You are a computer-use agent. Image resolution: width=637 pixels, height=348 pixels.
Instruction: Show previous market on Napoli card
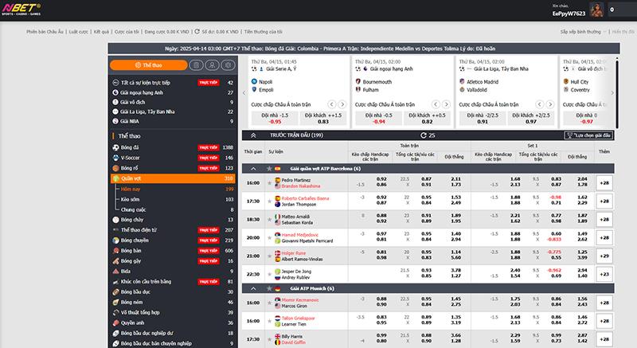pos(332,104)
